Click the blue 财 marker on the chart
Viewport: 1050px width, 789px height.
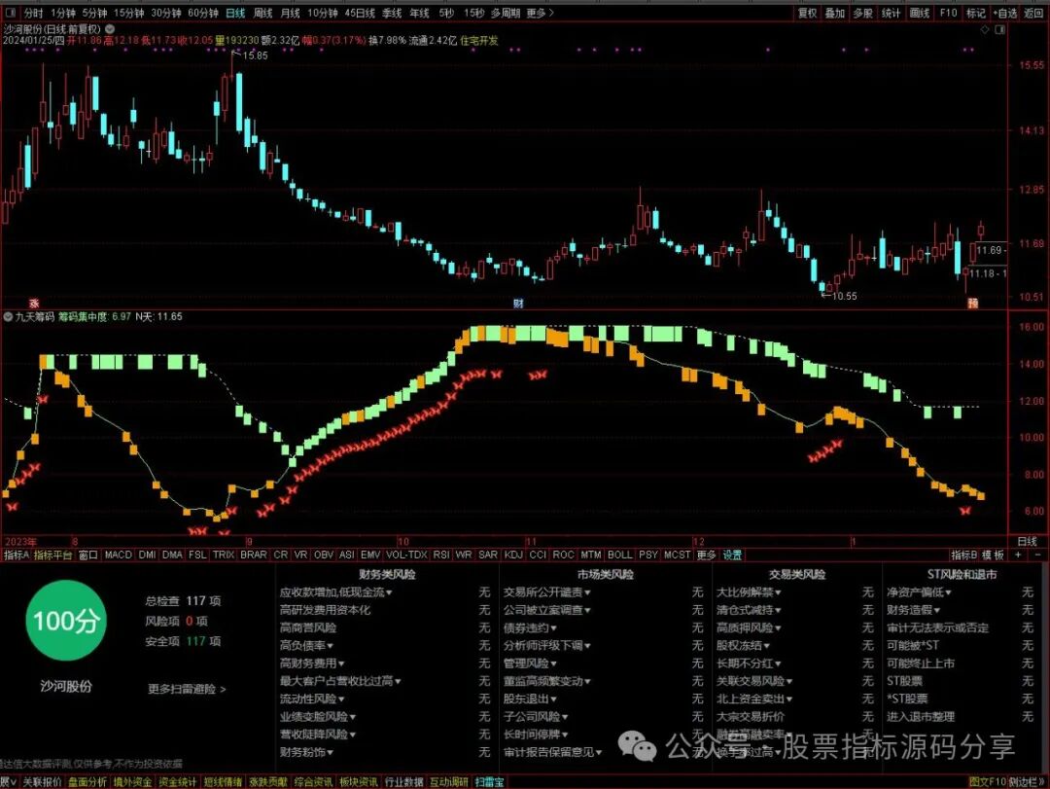(518, 303)
